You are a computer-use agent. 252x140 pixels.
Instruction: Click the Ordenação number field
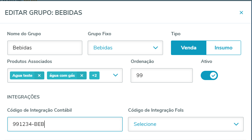pos(161,75)
